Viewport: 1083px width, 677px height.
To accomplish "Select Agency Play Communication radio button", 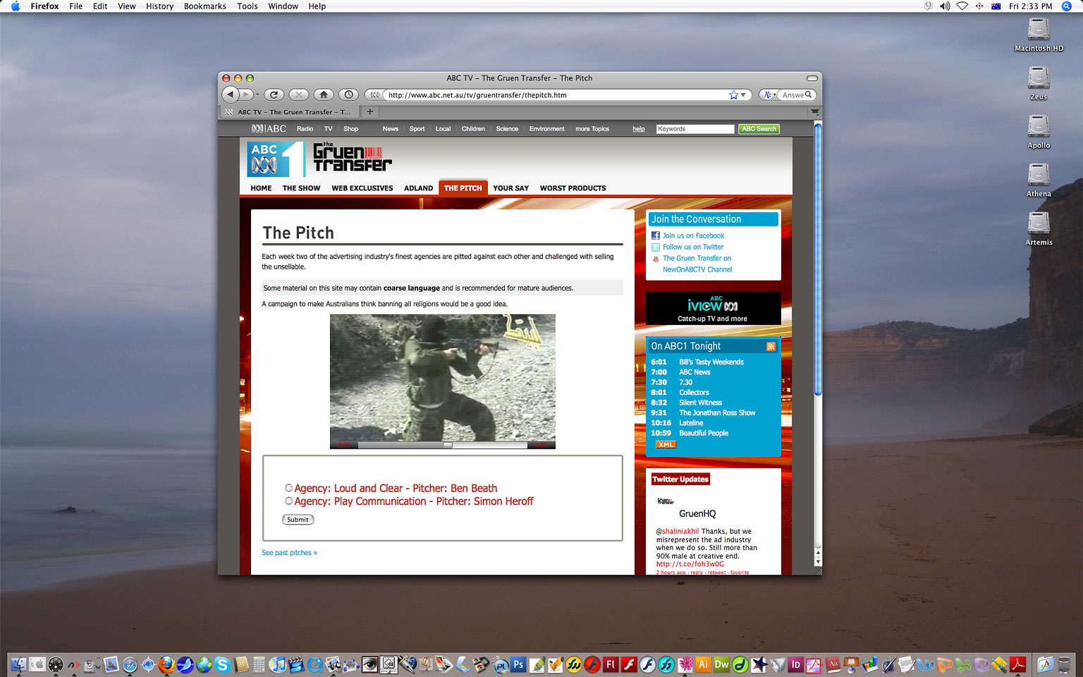I will 288,501.
